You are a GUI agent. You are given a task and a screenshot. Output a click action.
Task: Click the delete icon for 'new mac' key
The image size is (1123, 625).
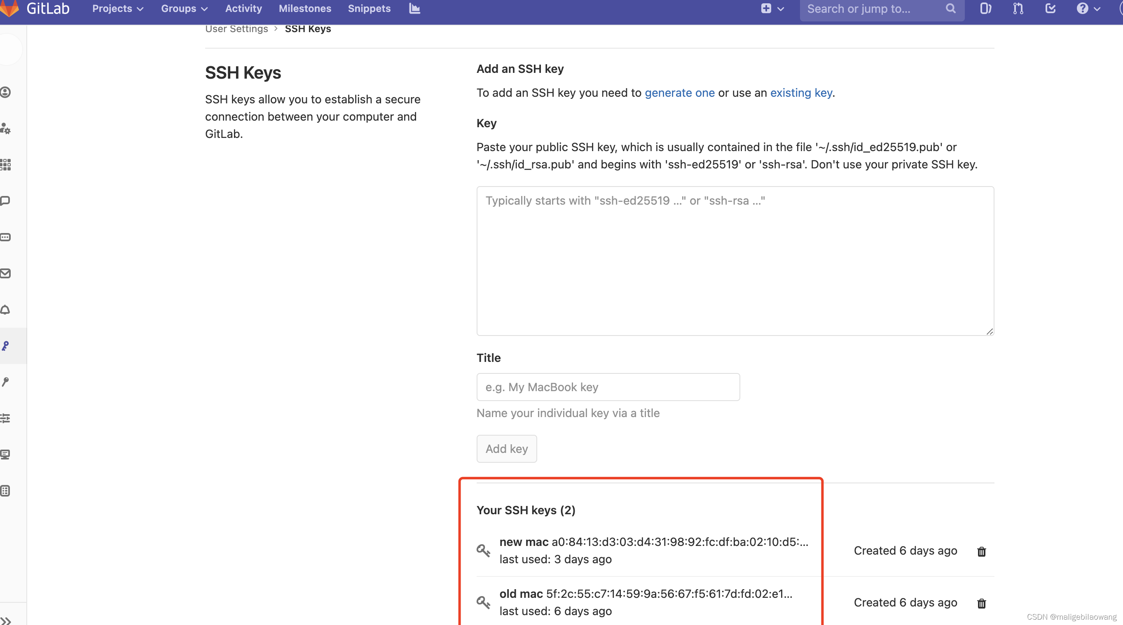point(981,550)
